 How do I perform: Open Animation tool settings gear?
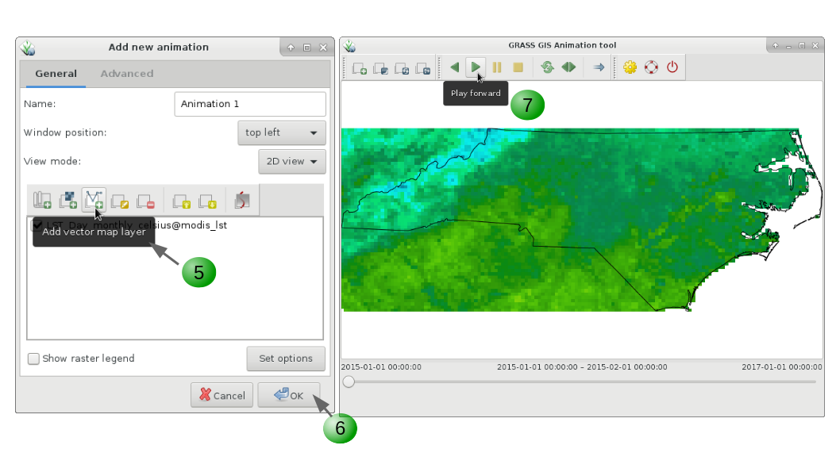point(630,67)
